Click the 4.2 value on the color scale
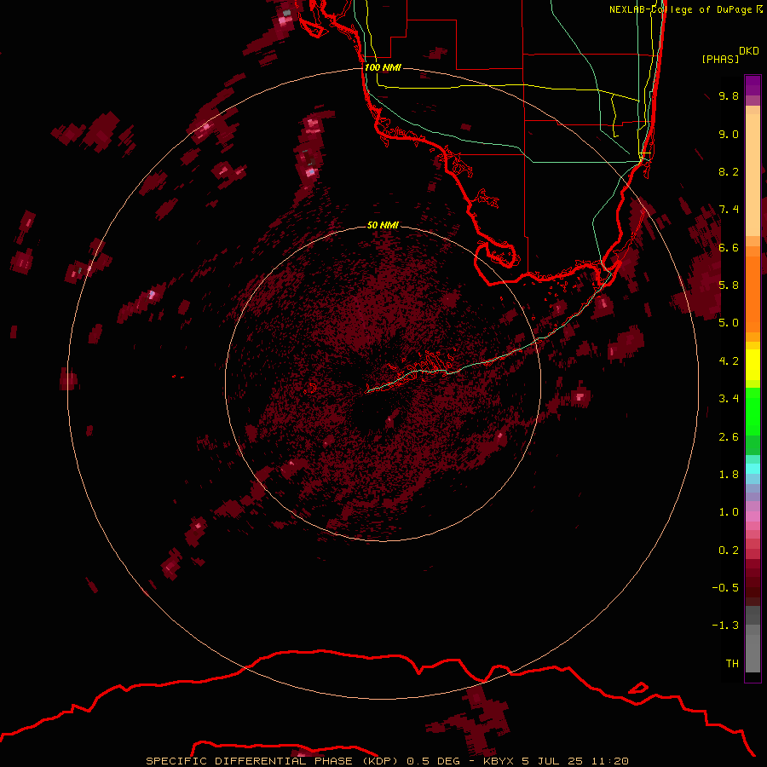767x767 pixels. 729,361
